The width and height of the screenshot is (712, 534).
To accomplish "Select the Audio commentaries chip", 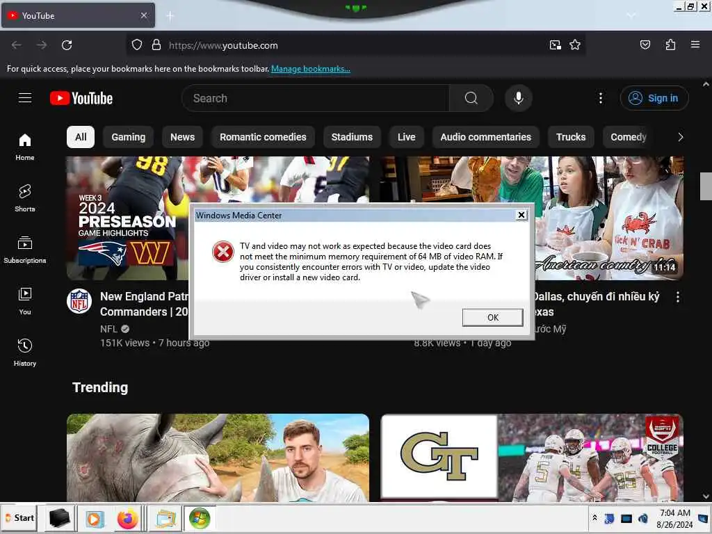I will [485, 137].
